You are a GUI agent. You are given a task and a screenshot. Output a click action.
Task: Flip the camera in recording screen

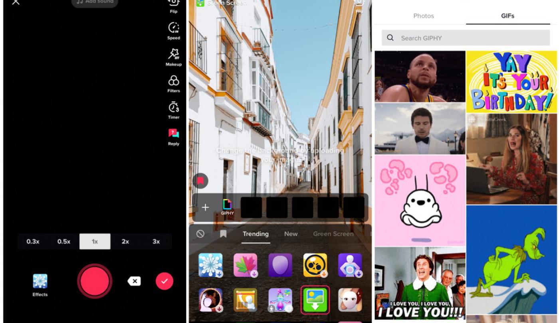pos(173,6)
